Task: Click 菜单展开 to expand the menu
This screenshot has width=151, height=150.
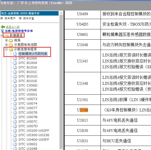Action: 10,18
